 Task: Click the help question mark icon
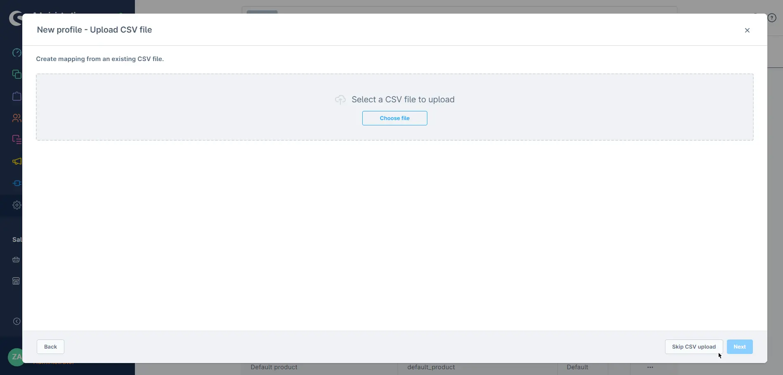pyautogui.click(x=772, y=18)
